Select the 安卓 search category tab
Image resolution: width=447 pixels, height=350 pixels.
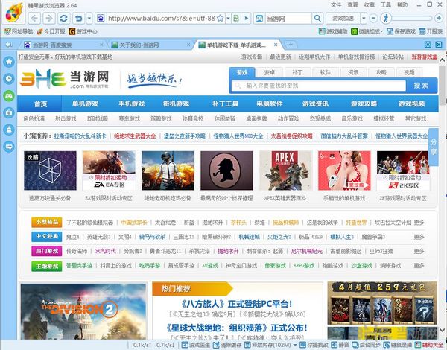(270, 72)
